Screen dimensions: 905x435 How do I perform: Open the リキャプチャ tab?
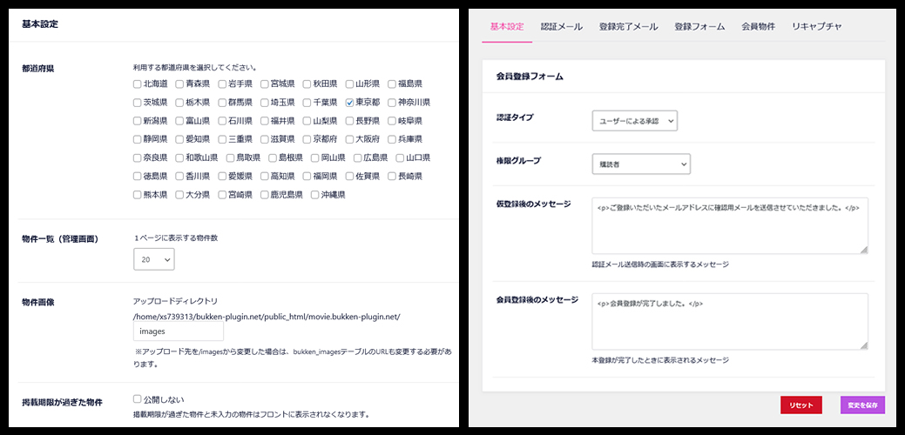[816, 27]
